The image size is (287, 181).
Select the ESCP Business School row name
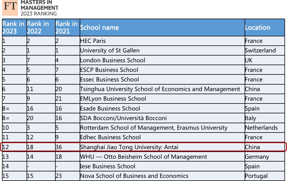pos(109,70)
